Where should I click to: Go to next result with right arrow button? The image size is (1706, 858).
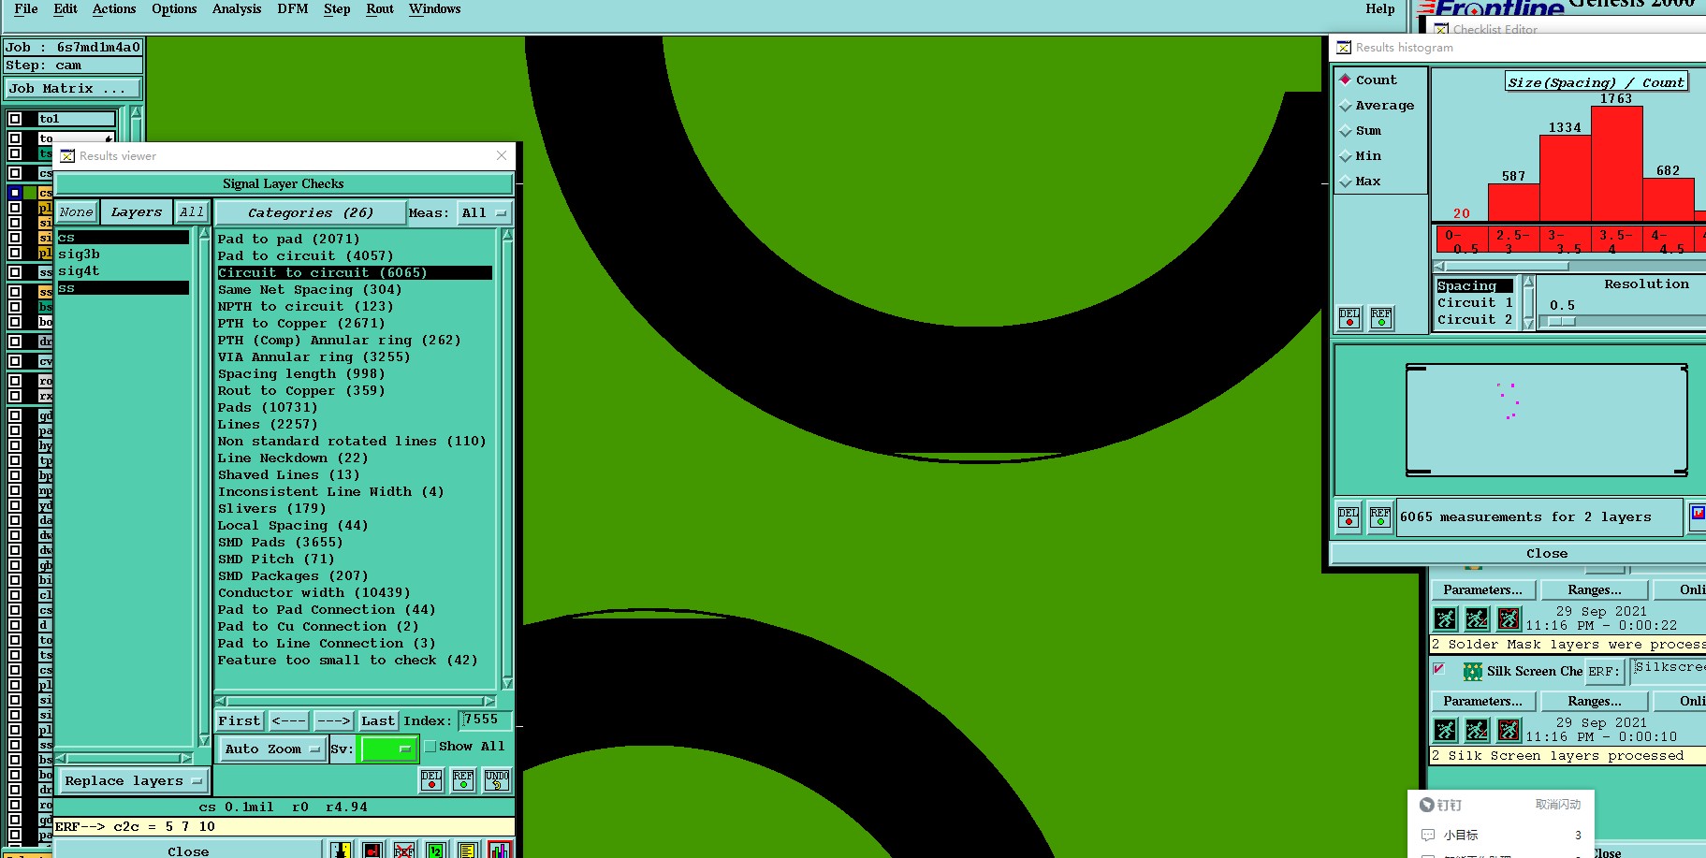coord(333,720)
